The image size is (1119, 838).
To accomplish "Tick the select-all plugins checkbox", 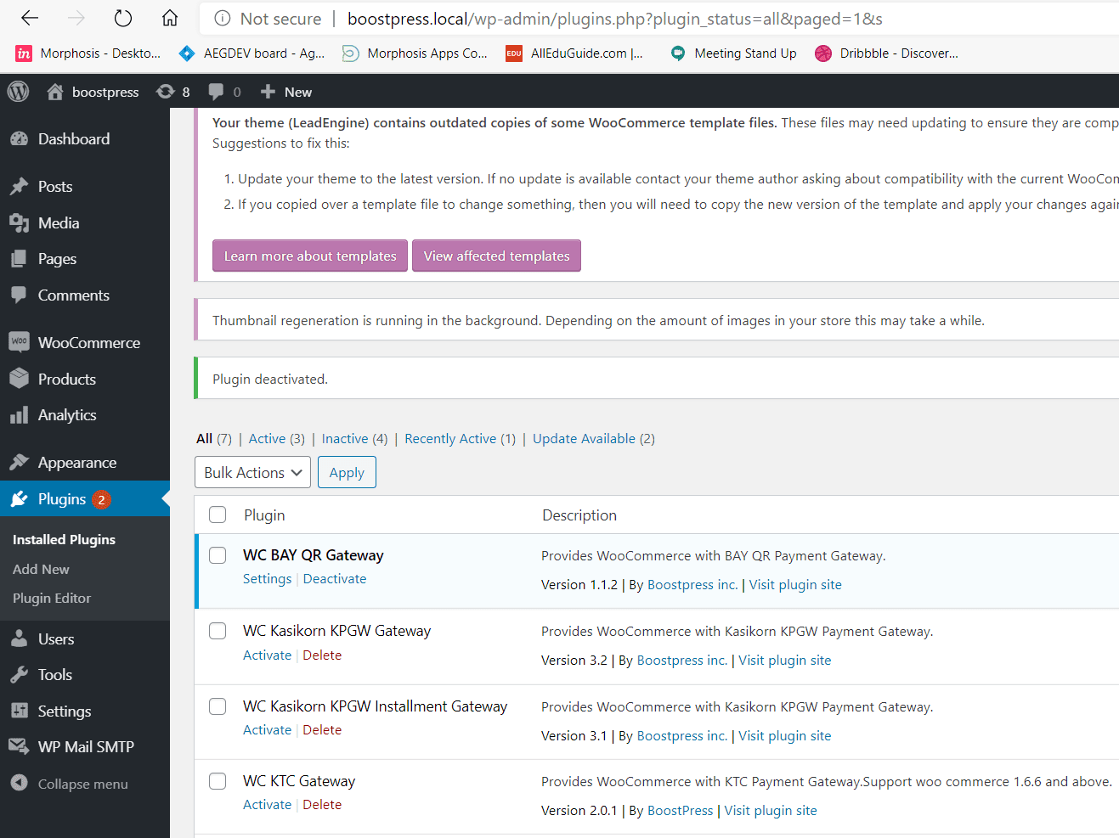I will pyautogui.click(x=218, y=515).
